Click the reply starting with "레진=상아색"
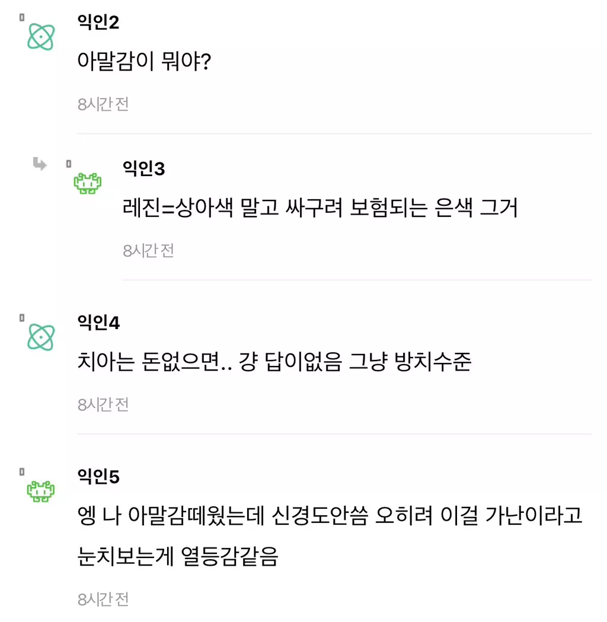607x622 pixels. [x=320, y=208]
